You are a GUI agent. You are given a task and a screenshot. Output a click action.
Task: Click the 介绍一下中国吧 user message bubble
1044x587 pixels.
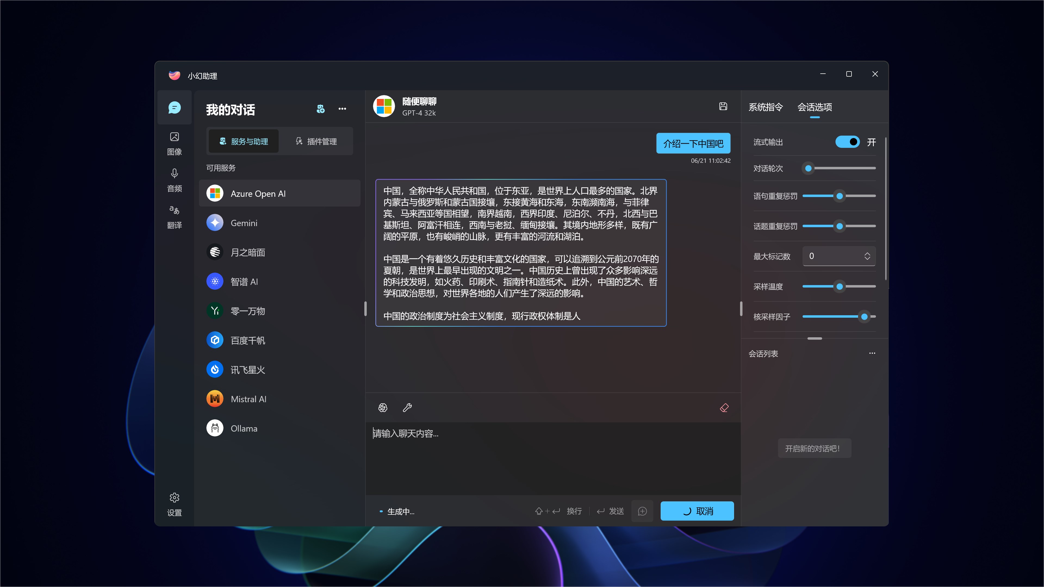pos(693,143)
